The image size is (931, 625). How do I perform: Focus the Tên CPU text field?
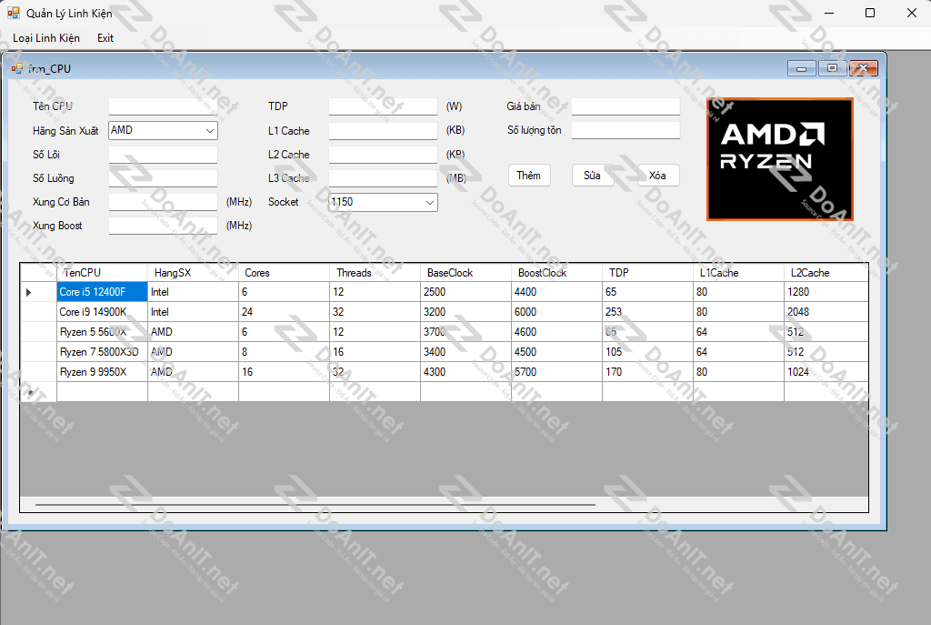(x=163, y=106)
